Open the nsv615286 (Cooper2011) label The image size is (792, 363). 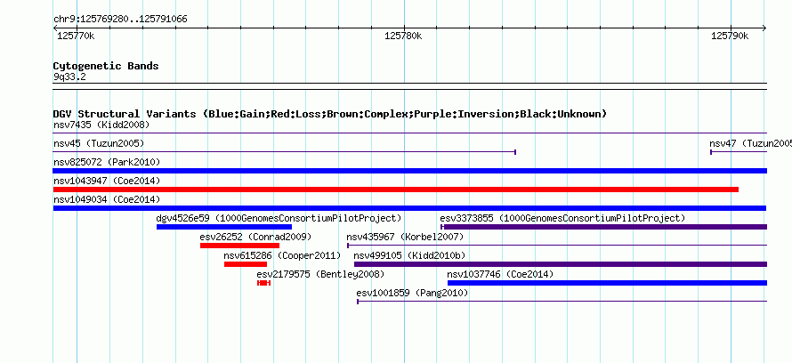282,255
